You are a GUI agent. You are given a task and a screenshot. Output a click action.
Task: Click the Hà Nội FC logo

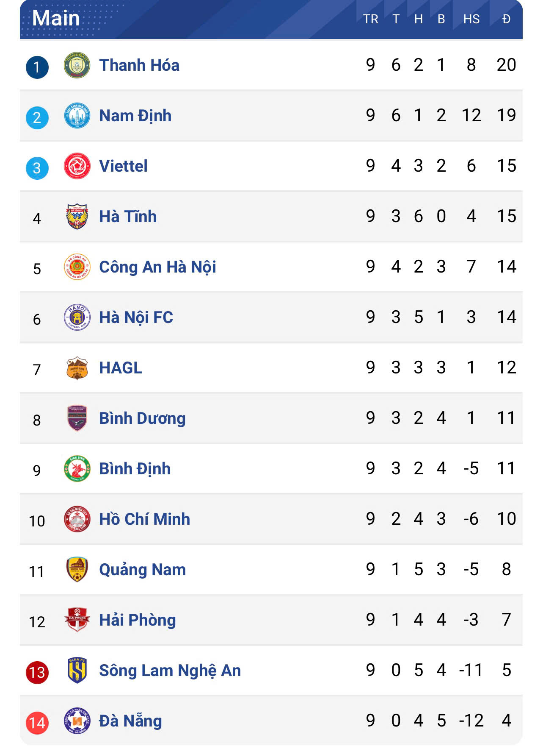(77, 317)
